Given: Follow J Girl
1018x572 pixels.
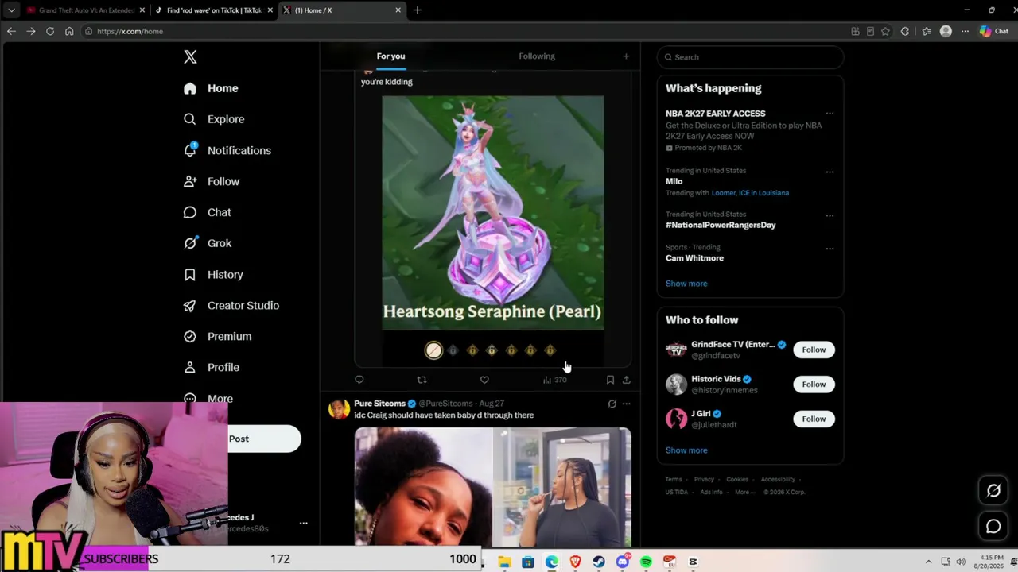Looking at the screenshot, I should coord(814,419).
